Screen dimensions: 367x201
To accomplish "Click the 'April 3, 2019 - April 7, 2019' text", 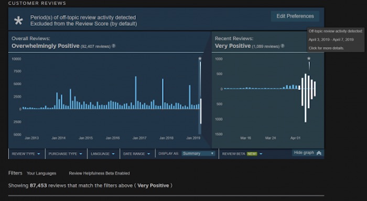I will coord(331,39).
